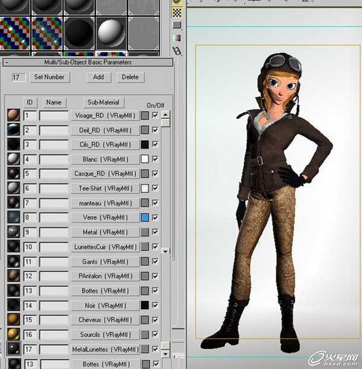Screen dimensions: 362x369
Task: Click the Video Color Check icon
Action: click(x=177, y=37)
